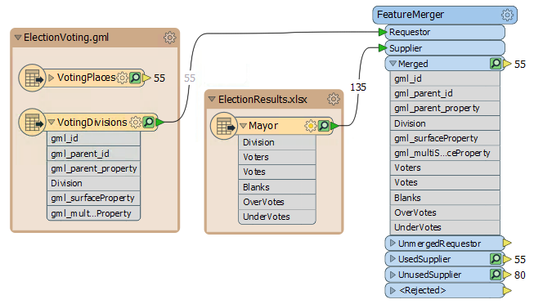This screenshot has width=534, height=304.
Task: Open FeatureMerger transformer settings gear
Action: tap(507, 15)
